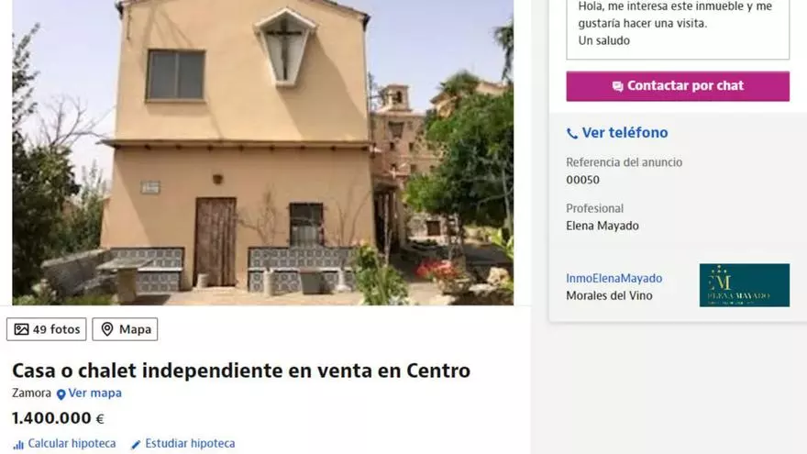
Task: Click Contactar por chat button
Action: [678, 86]
